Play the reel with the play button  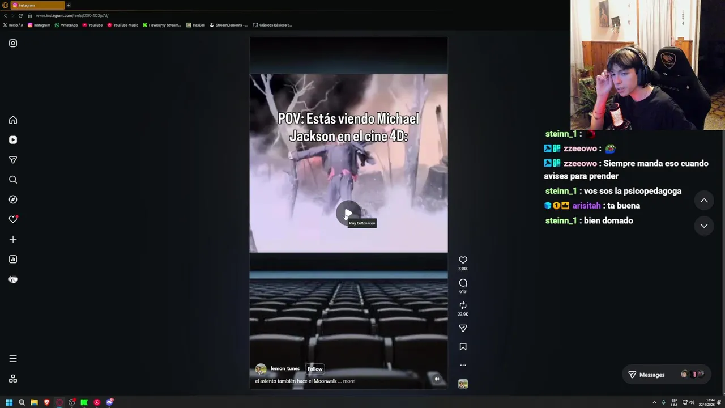(x=348, y=214)
